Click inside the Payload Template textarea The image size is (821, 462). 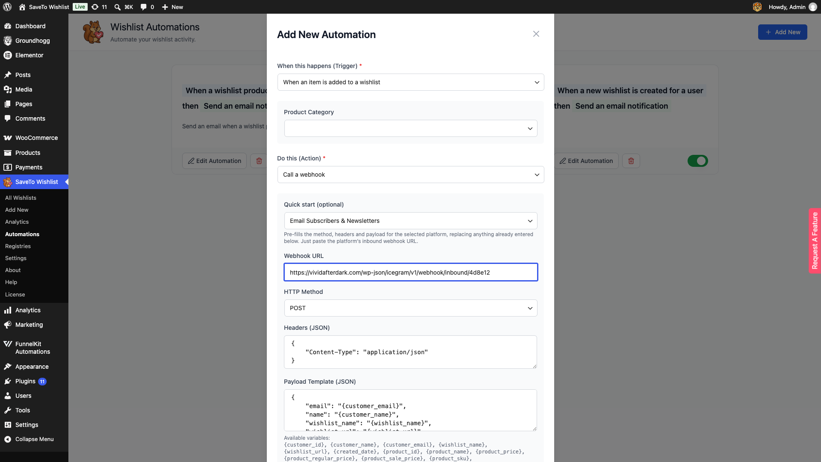[x=410, y=410]
